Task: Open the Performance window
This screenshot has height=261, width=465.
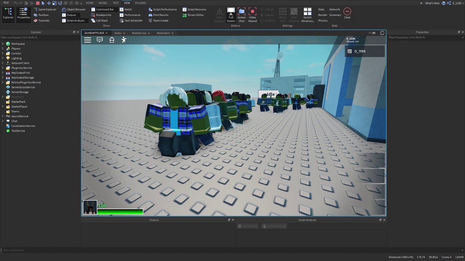Action: point(130,15)
